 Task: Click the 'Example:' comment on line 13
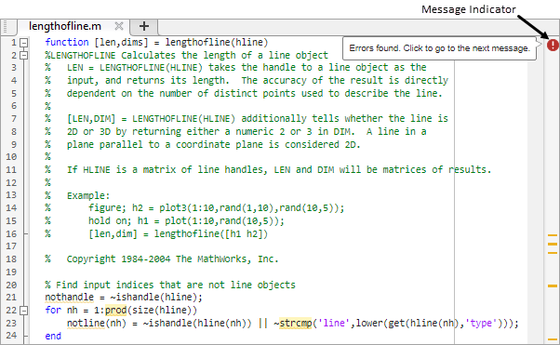click(x=88, y=195)
